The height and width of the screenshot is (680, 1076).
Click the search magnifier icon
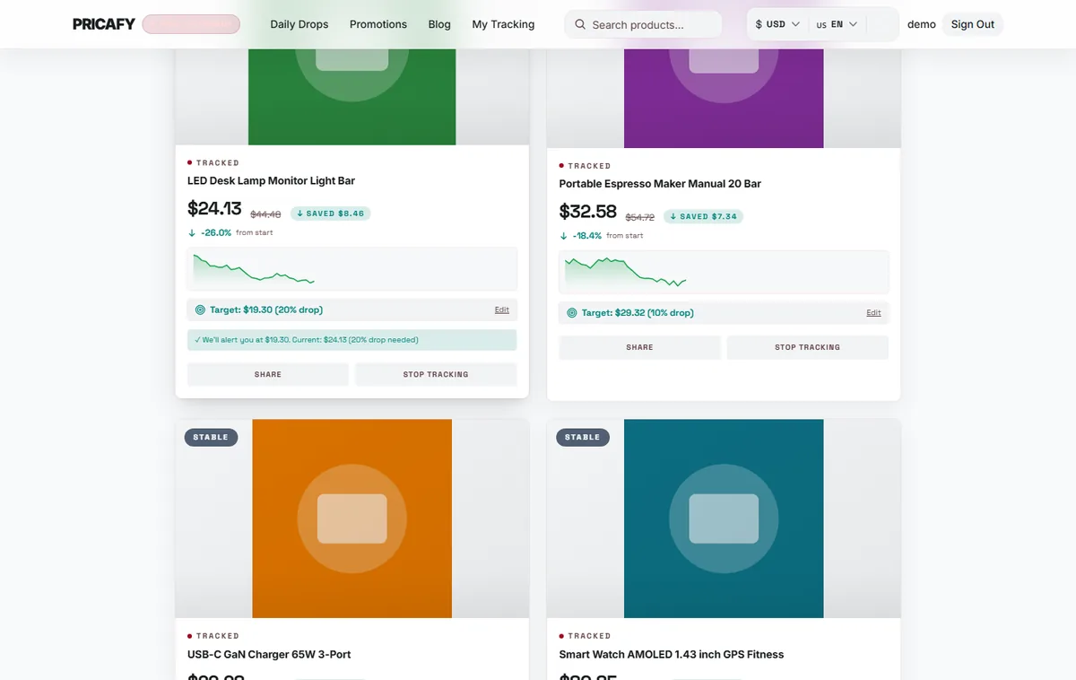coord(580,24)
